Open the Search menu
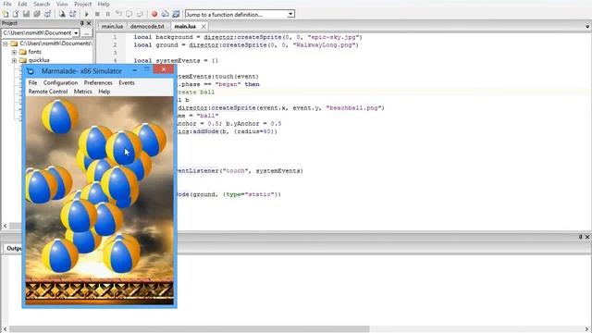This screenshot has height=333, width=592. tap(42, 4)
